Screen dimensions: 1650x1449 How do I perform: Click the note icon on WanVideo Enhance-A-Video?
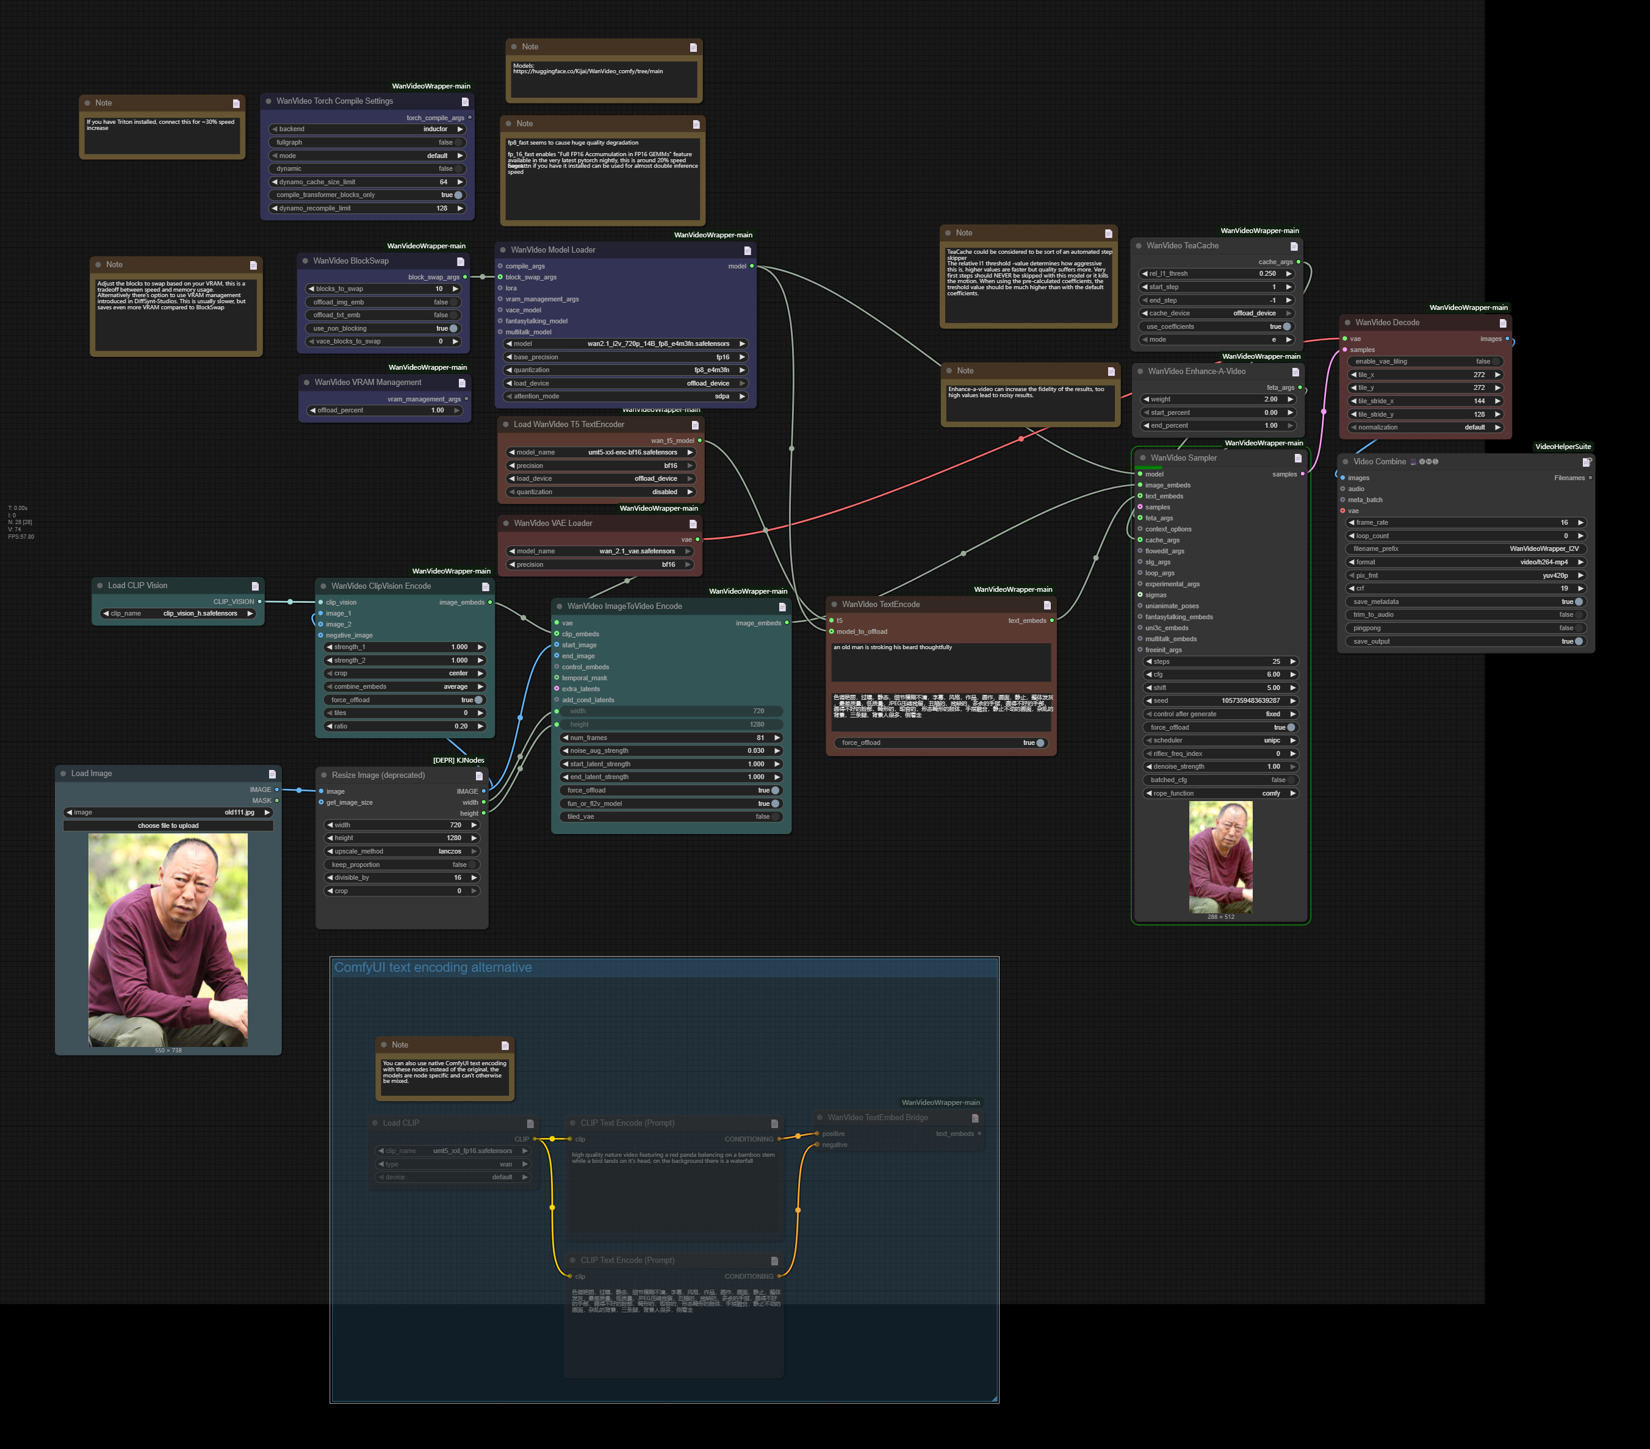pos(1295,372)
